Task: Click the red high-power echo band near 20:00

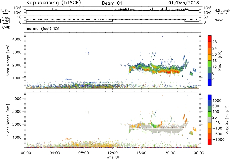Action: pyautogui.click(x=169, y=71)
